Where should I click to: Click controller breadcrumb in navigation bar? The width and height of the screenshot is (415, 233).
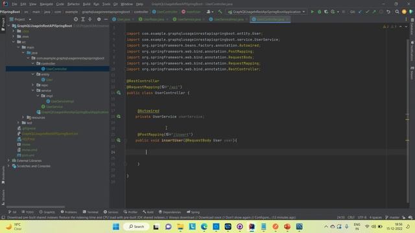click(141, 12)
